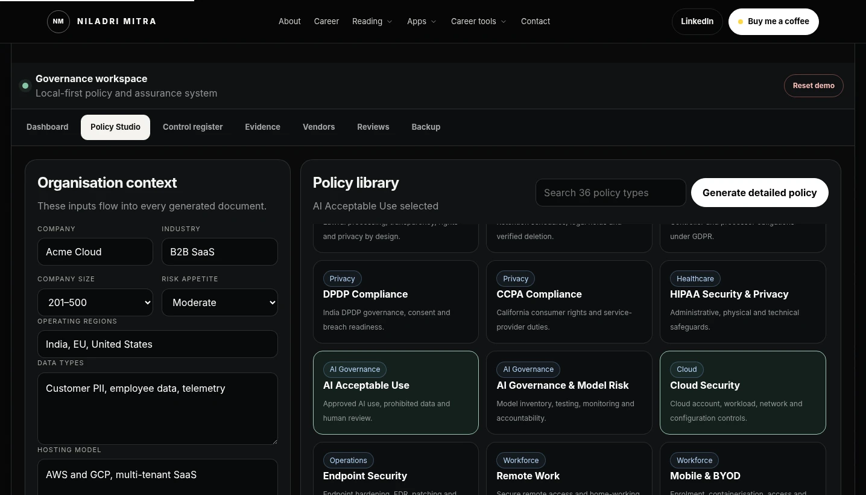Click the Operating regions field
Image resolution: width=866 pixels, height=495 pixels.
click(157, 344)
